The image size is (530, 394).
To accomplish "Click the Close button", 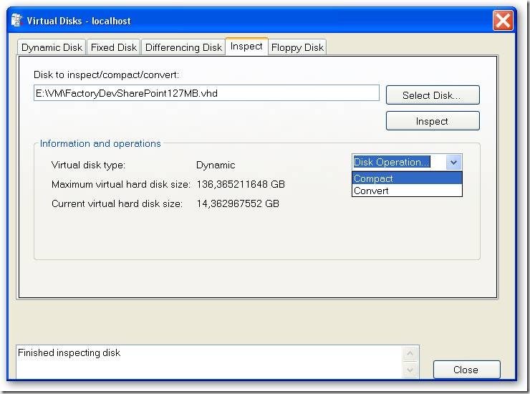I will tap(466, 370).
